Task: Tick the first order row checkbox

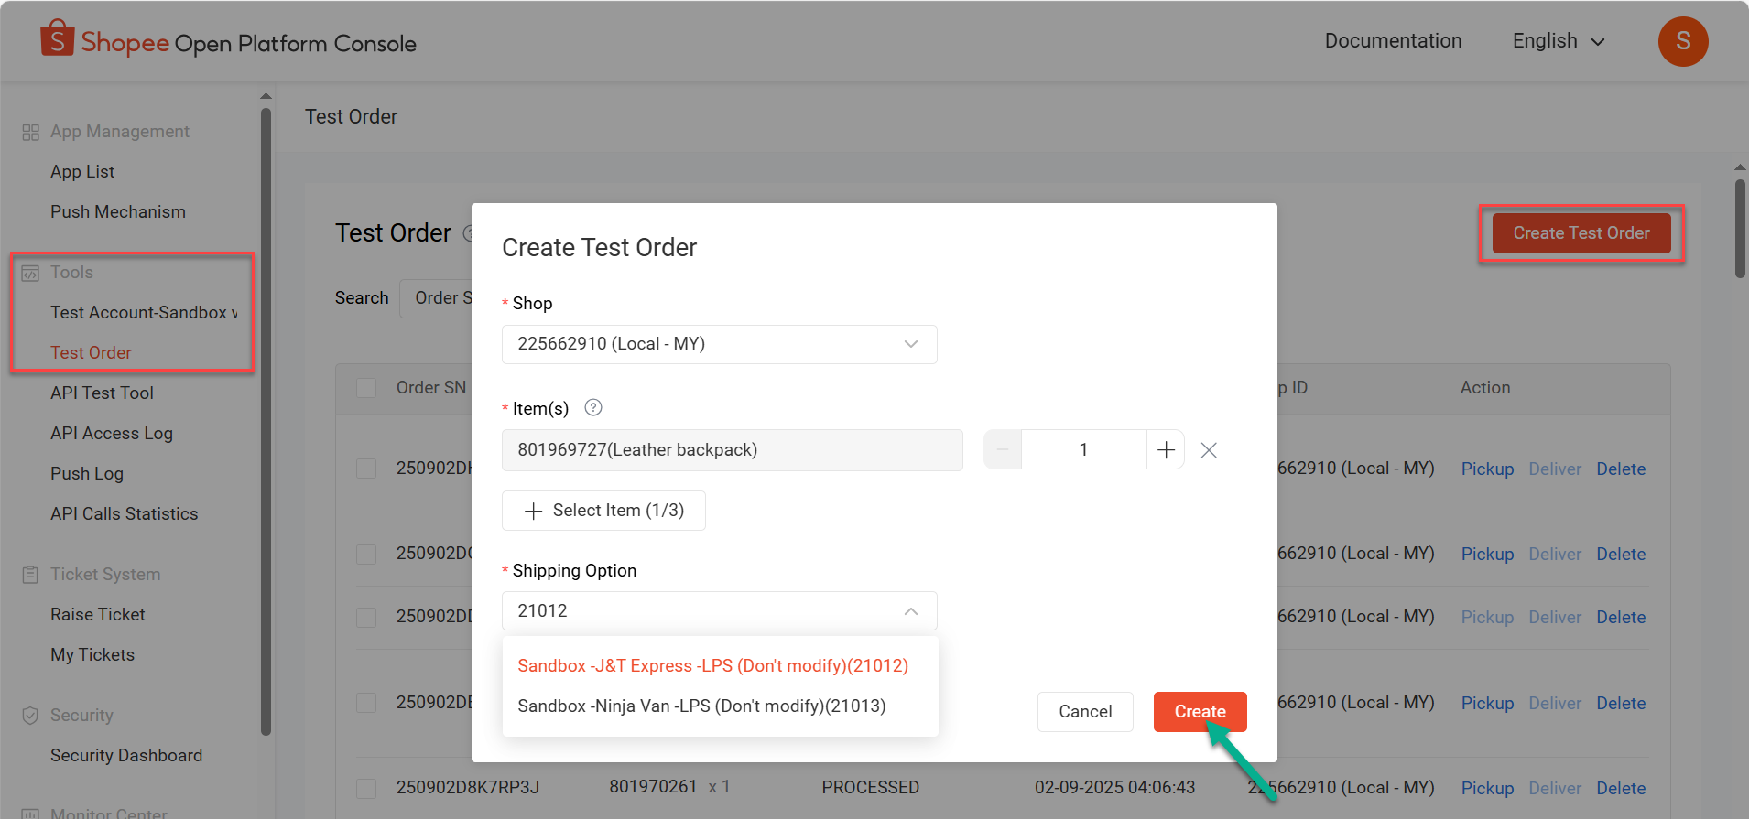Action: click(x=366, y=469)
